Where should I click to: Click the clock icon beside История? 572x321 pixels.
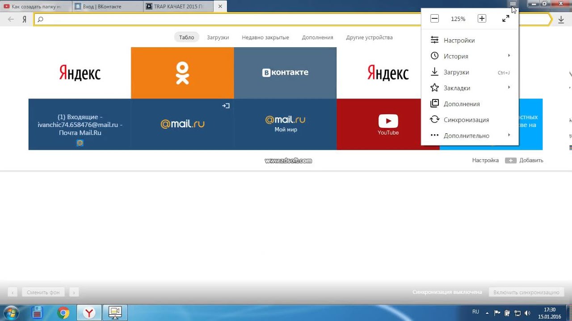[x=434, y=56]
